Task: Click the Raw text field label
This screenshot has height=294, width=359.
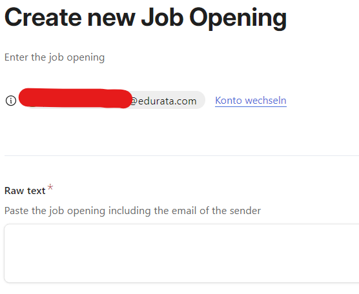Action: [25, 191]
